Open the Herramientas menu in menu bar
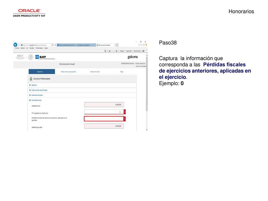The width and height of the screenshot is (268, 201). pos(39,48)
